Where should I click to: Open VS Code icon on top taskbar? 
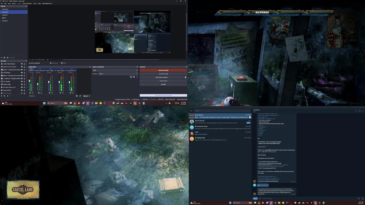[92, 103]
